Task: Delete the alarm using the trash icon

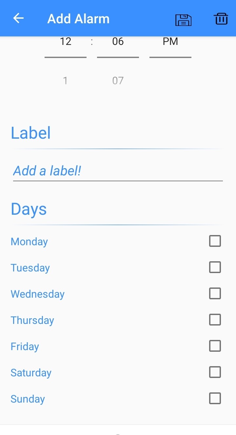Action: (x=221, y=19)
